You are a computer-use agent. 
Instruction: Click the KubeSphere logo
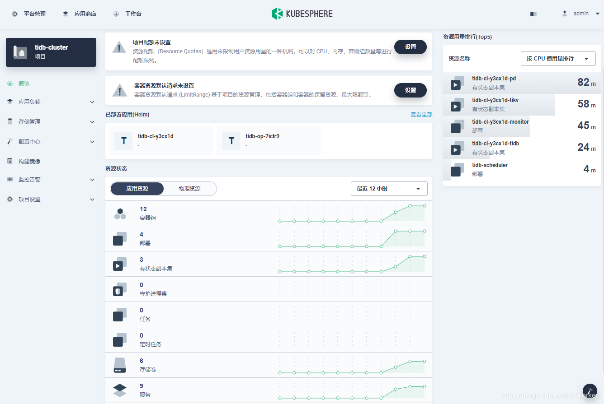pos(302,14)
